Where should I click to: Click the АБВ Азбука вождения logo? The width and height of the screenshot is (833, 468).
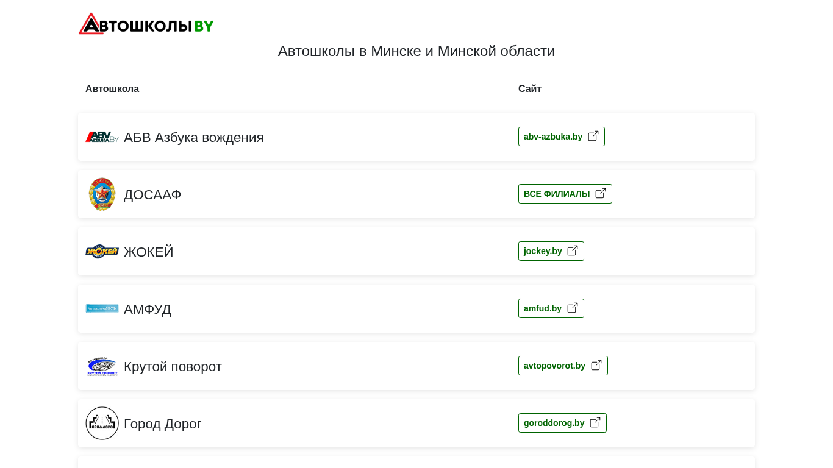click(102, 137)
